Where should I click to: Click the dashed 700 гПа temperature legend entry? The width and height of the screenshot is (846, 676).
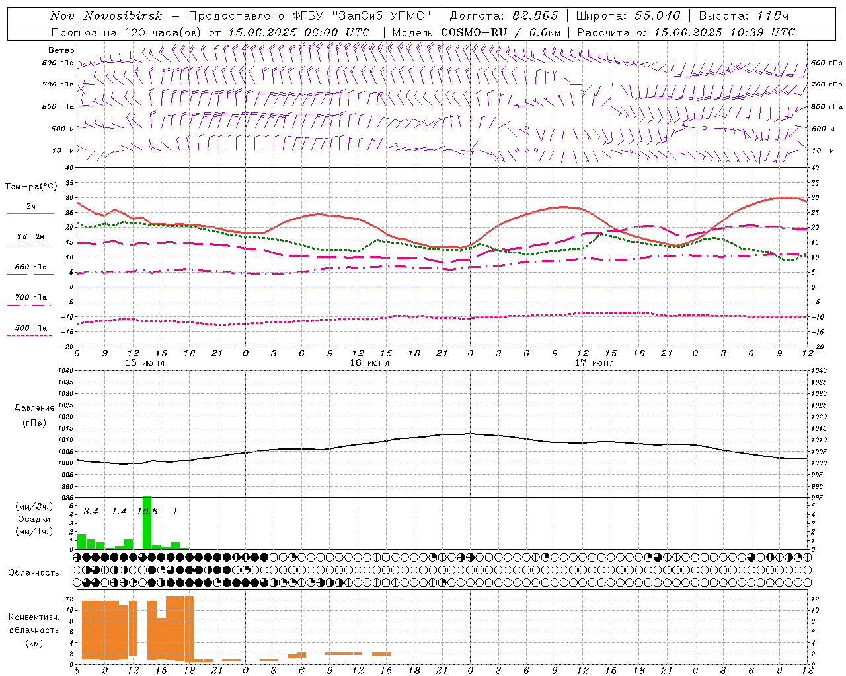pyautogui.click(x=30, y=298)
